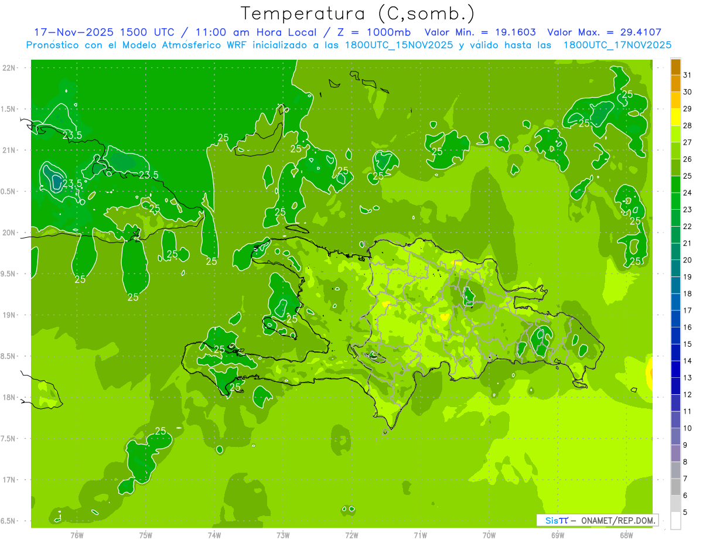Click legend value 27
703x543 pixels.
(x=687, y=142)
